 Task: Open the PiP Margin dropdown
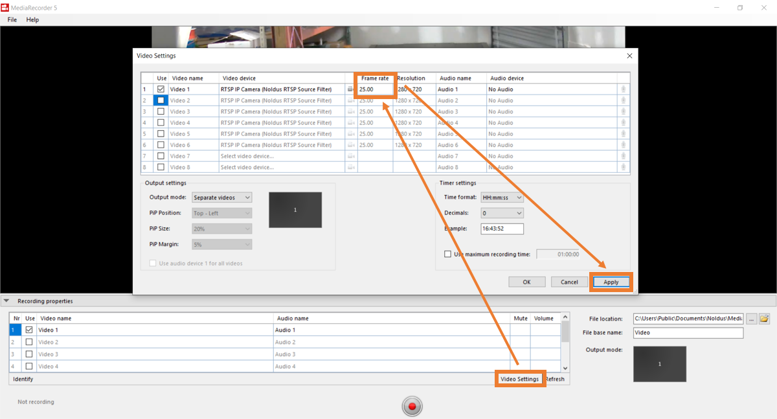221,245
